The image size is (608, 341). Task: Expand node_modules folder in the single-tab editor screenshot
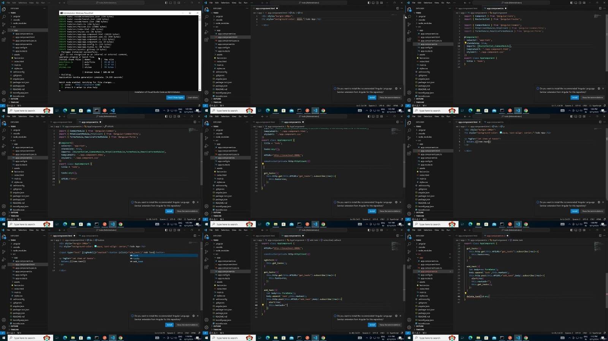tap(222, 23)
